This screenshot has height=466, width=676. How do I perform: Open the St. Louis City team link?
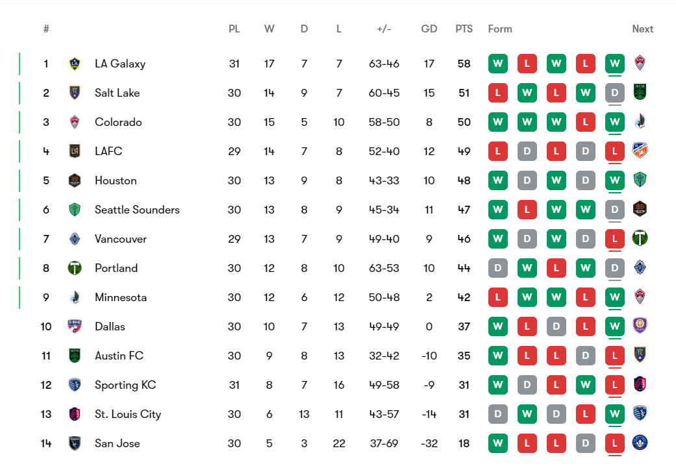(x=128, y=414)
